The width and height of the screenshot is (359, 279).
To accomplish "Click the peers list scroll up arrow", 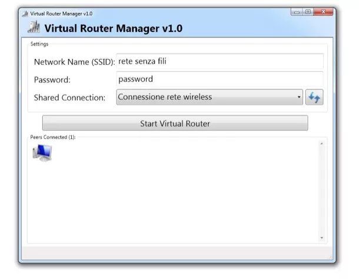I will click(322, 144).
